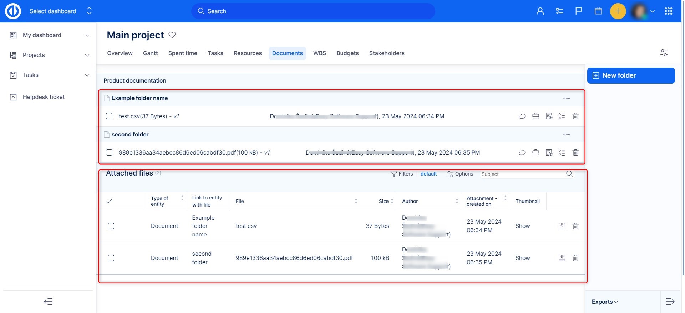Download the 989e1336 PDF in attached files
The height and width of the screenshot is (313, 685).
point(562,258)
